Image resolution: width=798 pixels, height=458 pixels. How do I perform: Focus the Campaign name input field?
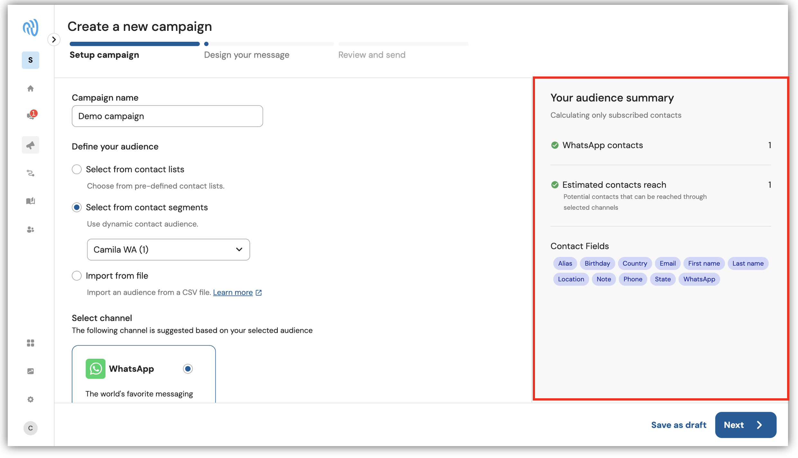167,116
